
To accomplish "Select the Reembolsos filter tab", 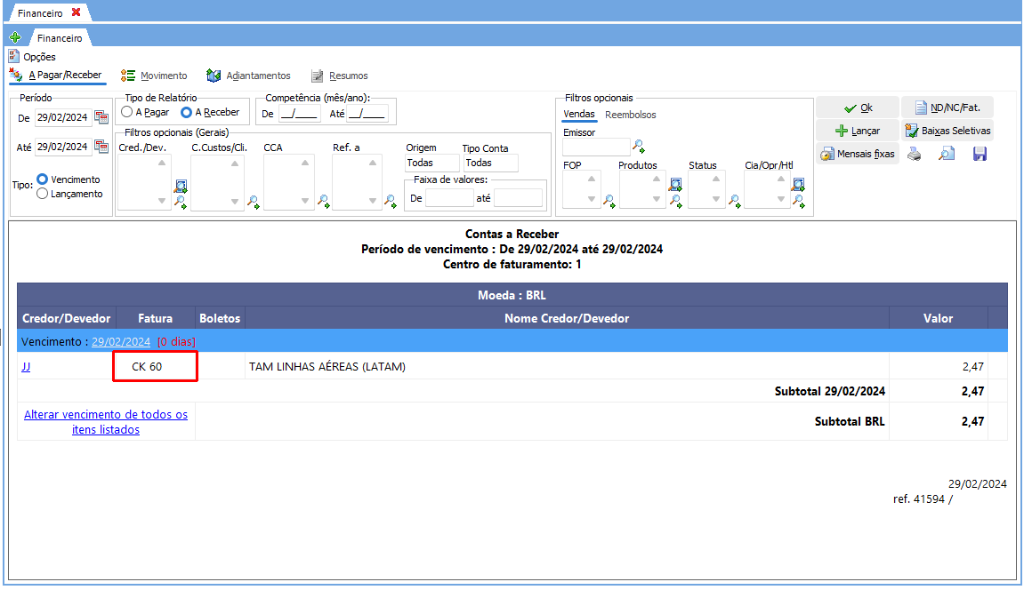I will pyautogui.click(x=630, y=115).
